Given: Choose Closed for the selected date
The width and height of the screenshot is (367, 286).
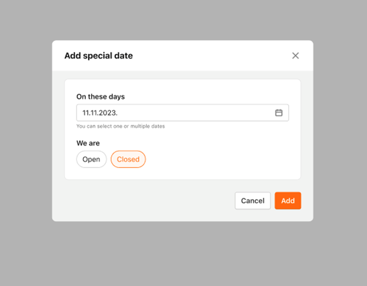Looking at the screenshot, I should tap(128, 159).
